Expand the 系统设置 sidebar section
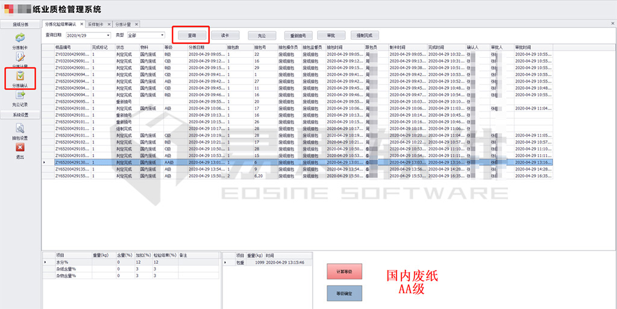 coord(20,114)
